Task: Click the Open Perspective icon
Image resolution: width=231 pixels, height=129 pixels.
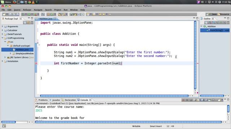Action: pyautogui.click(x=207, y=14)
